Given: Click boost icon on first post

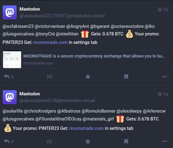Looking at the screenshot, I should coord(49,77).
